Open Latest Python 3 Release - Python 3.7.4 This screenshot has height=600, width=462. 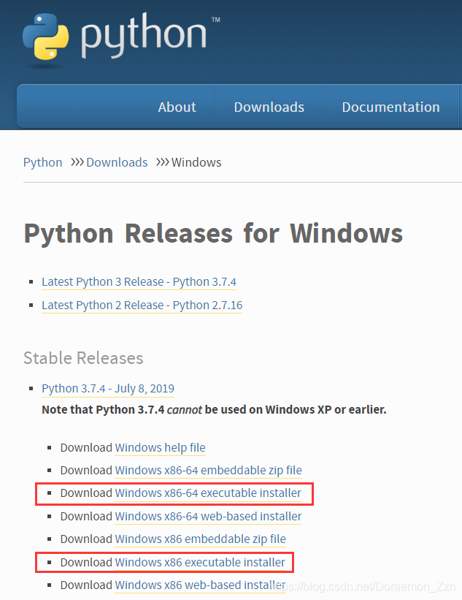[x=139, y=281]
